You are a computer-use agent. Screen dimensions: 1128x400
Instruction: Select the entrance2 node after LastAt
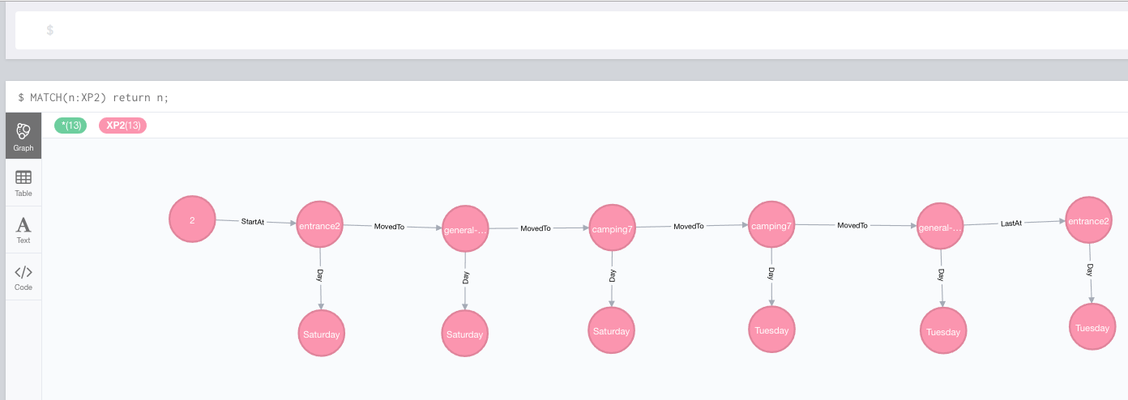pos(1088,220)
